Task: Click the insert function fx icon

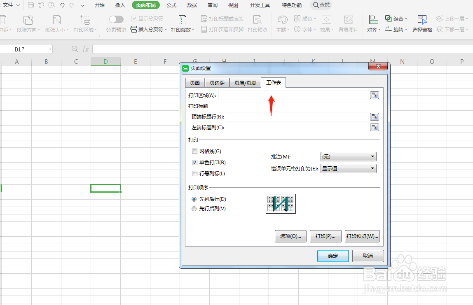Action: click(85, 48)
